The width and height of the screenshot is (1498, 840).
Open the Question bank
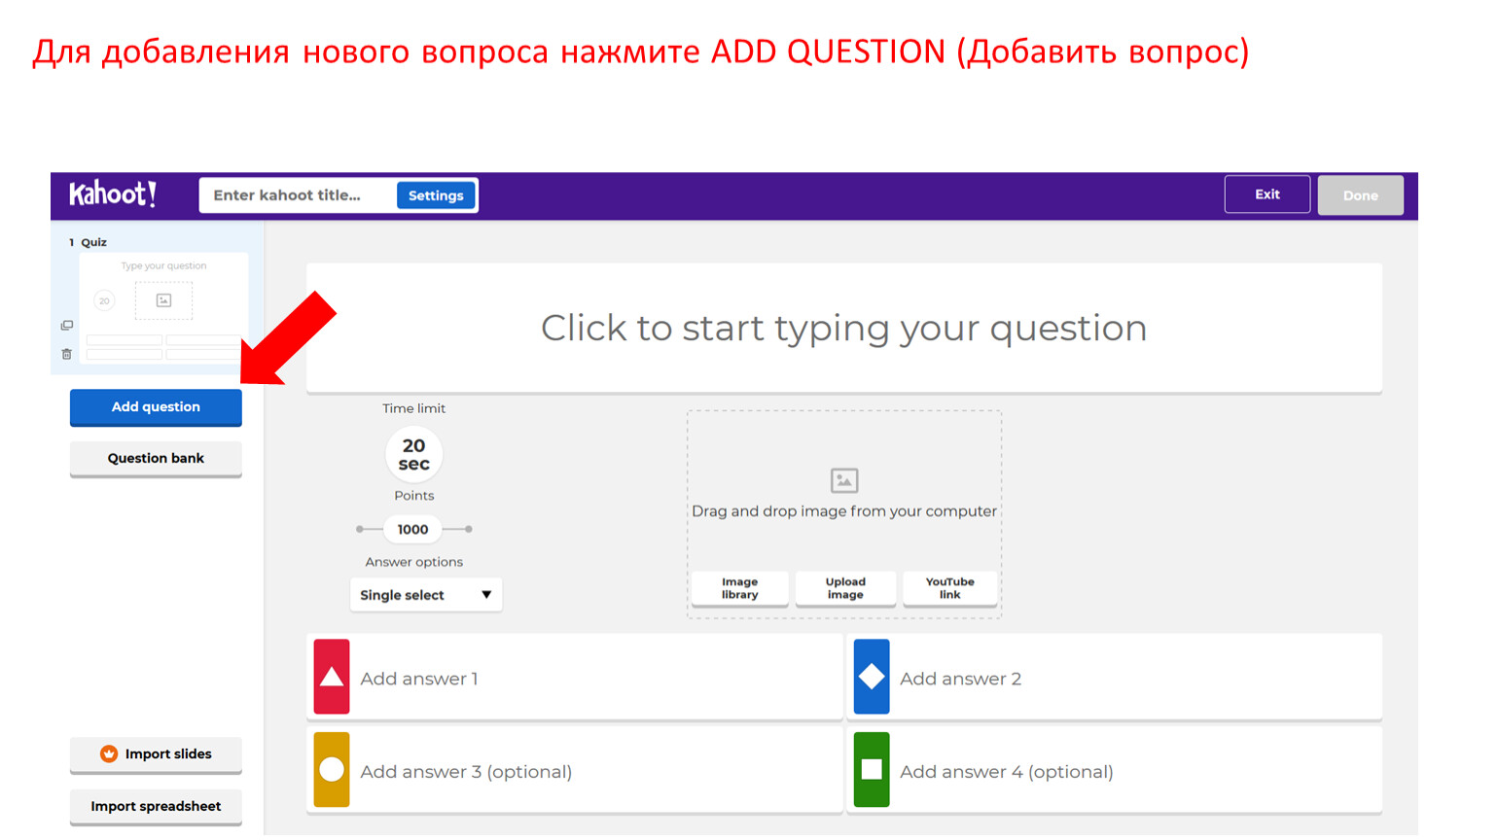(156, 458)
